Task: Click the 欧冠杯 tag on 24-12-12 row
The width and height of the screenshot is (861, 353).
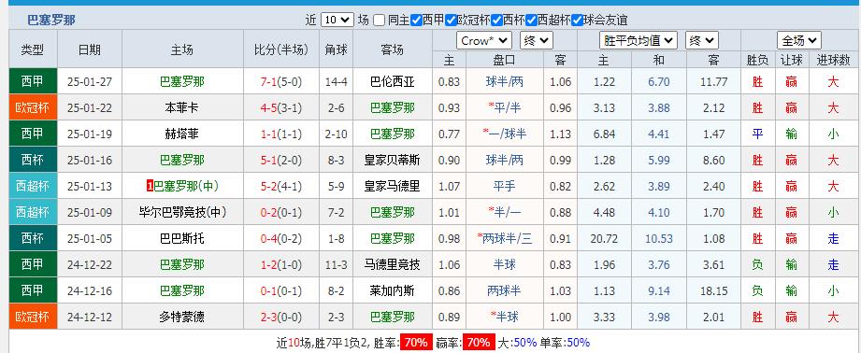Action: pyautogui.click(x=33, y=317)
